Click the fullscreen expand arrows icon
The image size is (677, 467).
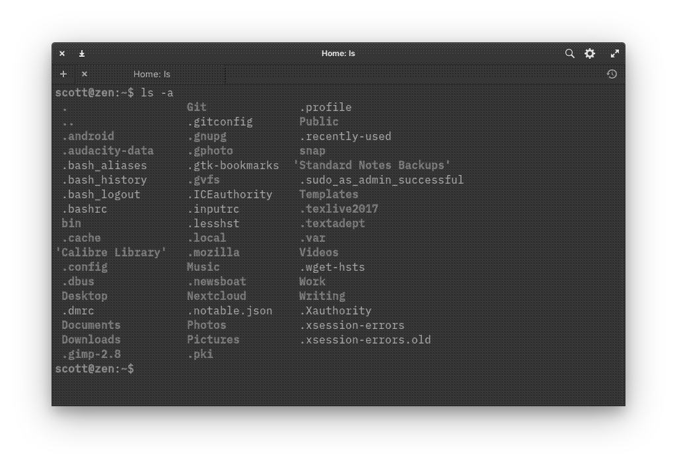615,54
